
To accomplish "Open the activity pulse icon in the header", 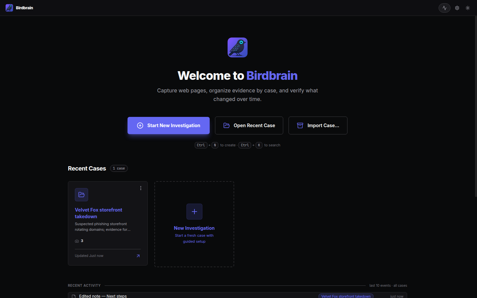I will click(x=444, y=8).
